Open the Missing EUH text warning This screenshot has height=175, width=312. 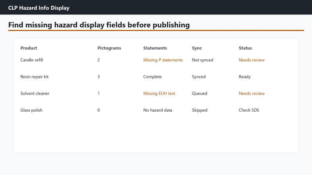click(x=159, y=93)
